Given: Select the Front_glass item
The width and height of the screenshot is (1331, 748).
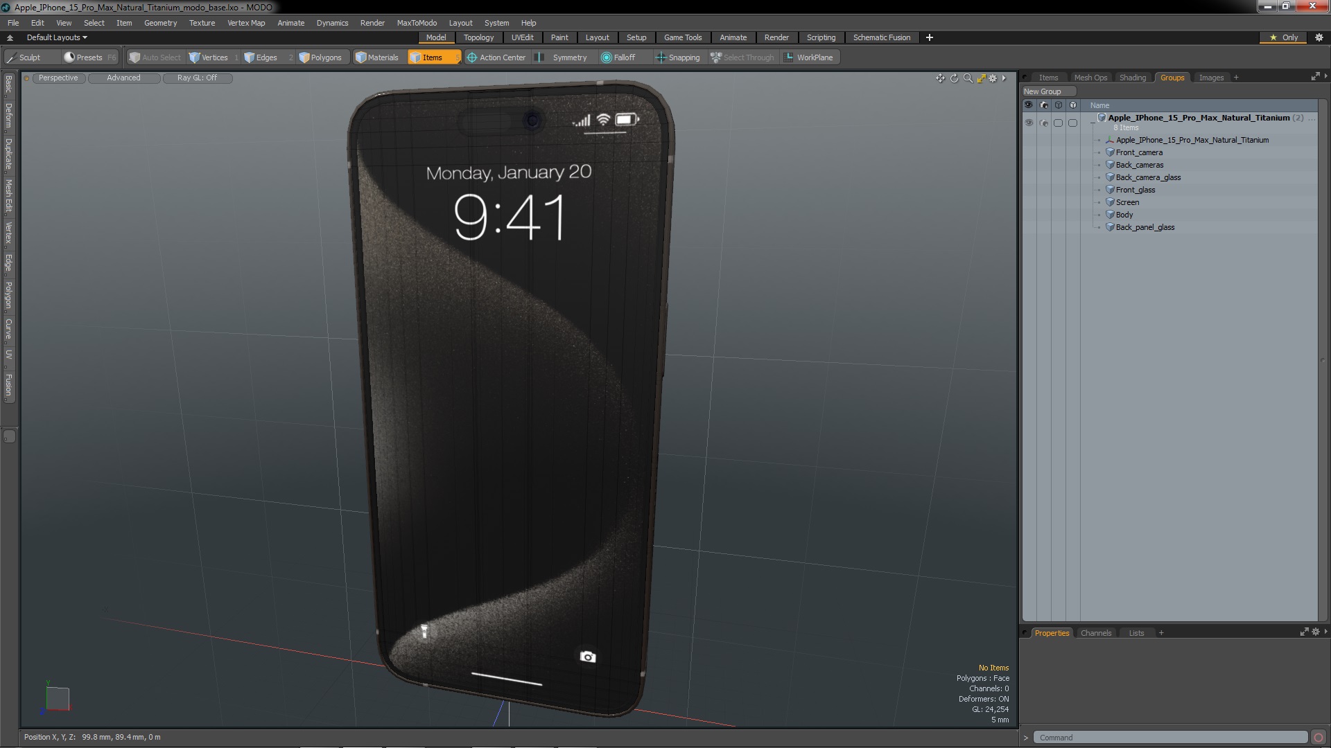Looking at the screenshot, I should click(x=1135, y=190).
